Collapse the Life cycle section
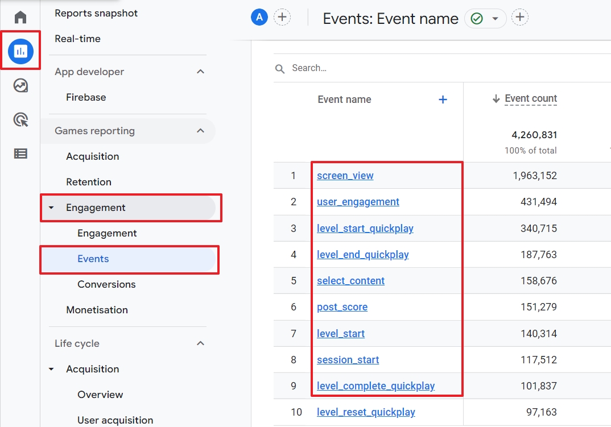The image size is (611, 427). pyautogui.click(x=200, y=343)
